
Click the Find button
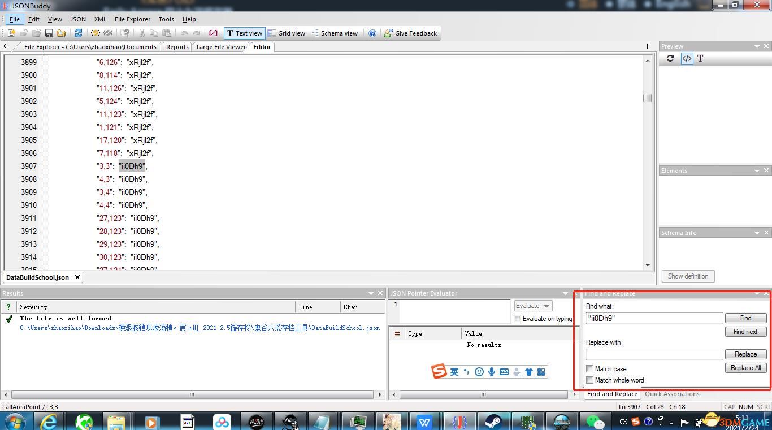(745, 318)
